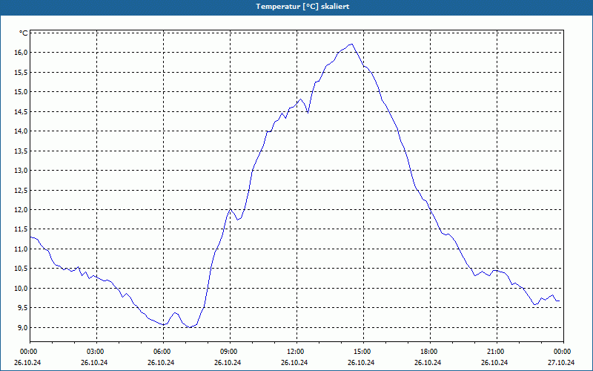This screenshot has height=371, width=593.
Task: Click the 14,0 axis tick label
Action: click(21, 131)
